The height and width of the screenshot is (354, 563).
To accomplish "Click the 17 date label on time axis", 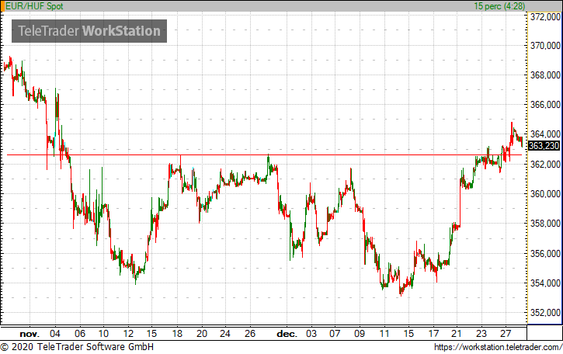I will click(434, 334).
